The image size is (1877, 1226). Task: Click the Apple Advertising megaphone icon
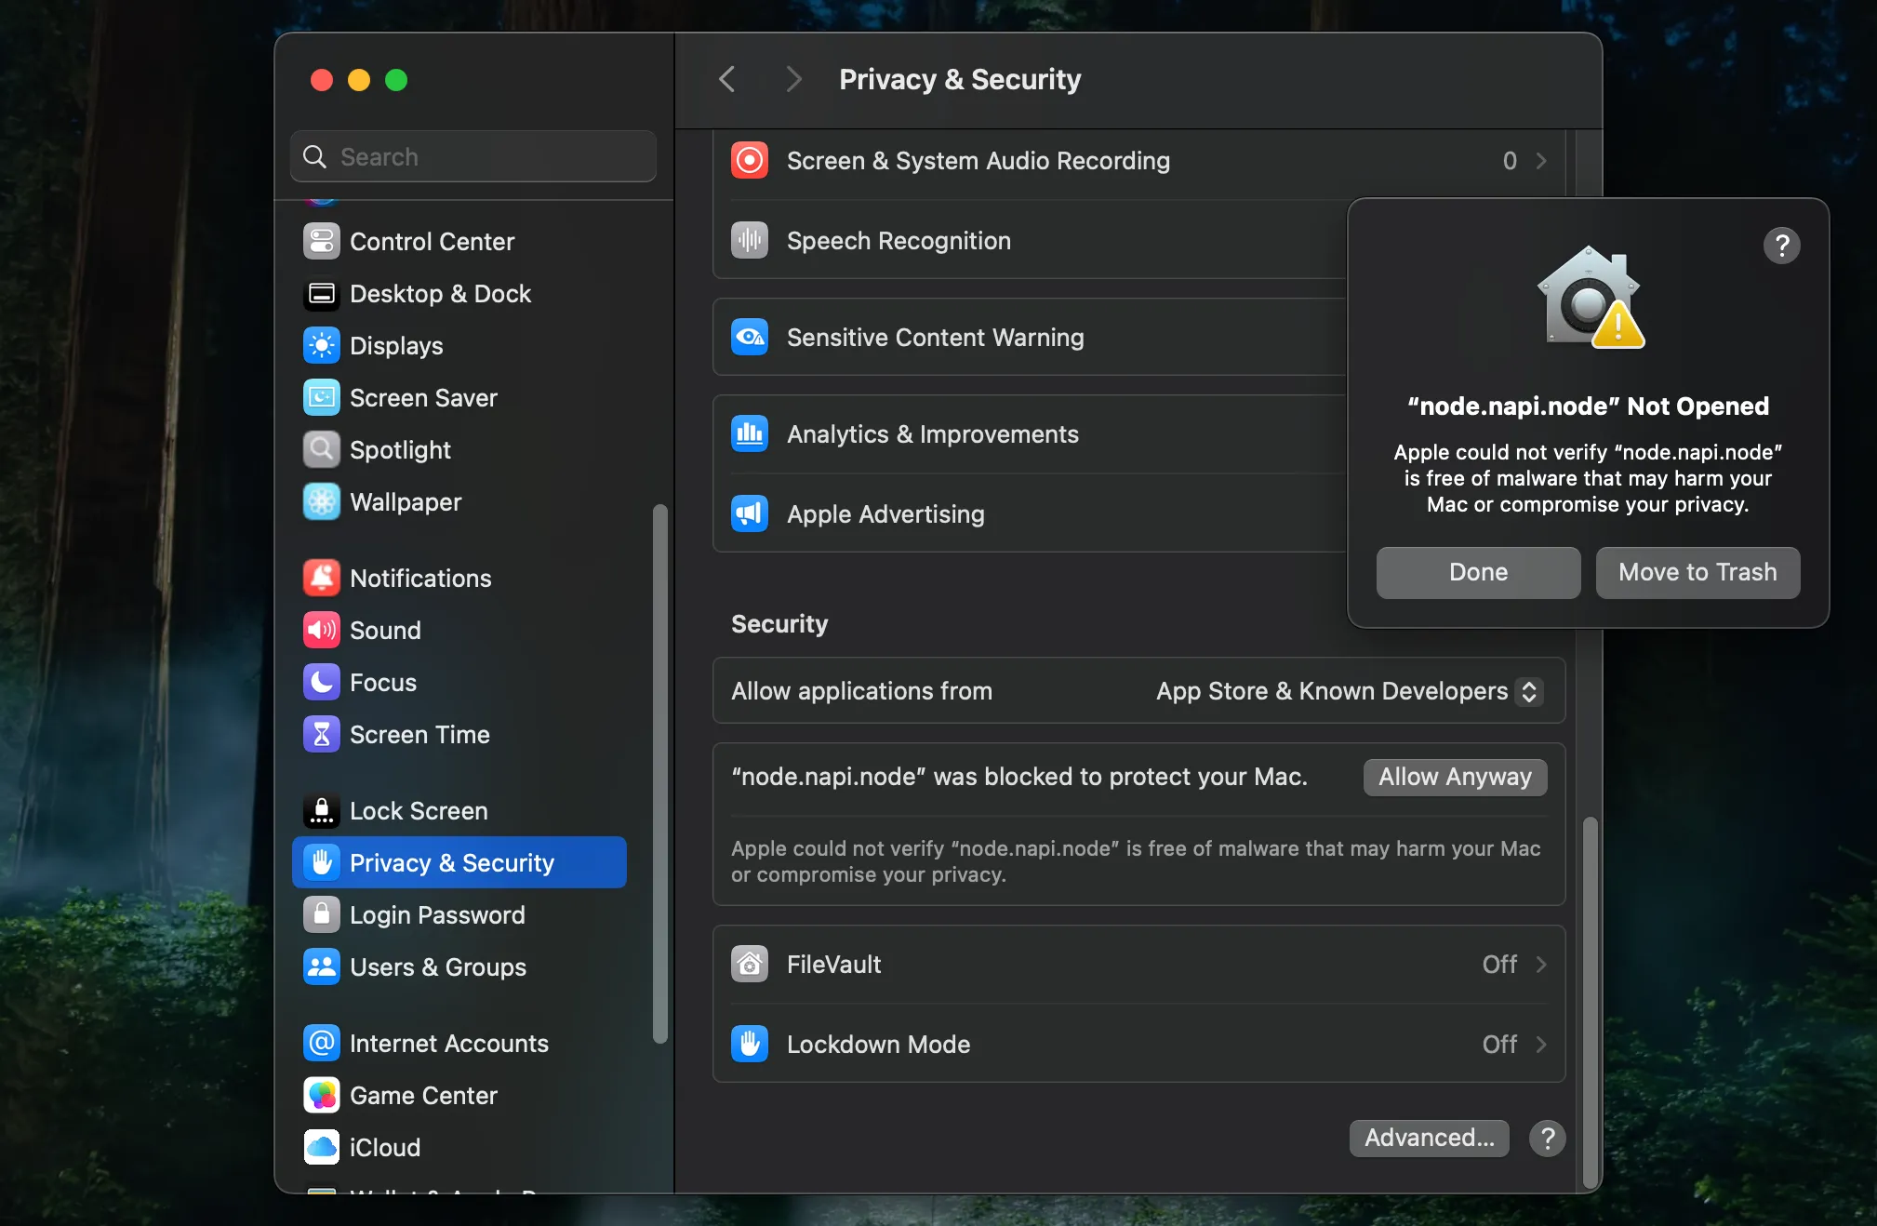point(749,514)
